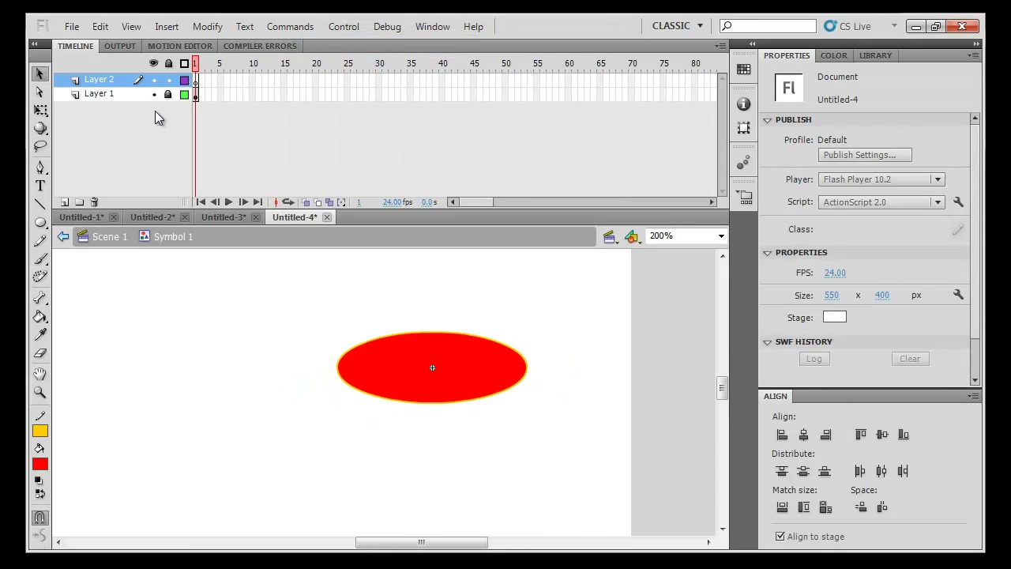Select the Zoom magnifier tool
This screenshot has width=1011, height=569.
[x=40, y=392]
